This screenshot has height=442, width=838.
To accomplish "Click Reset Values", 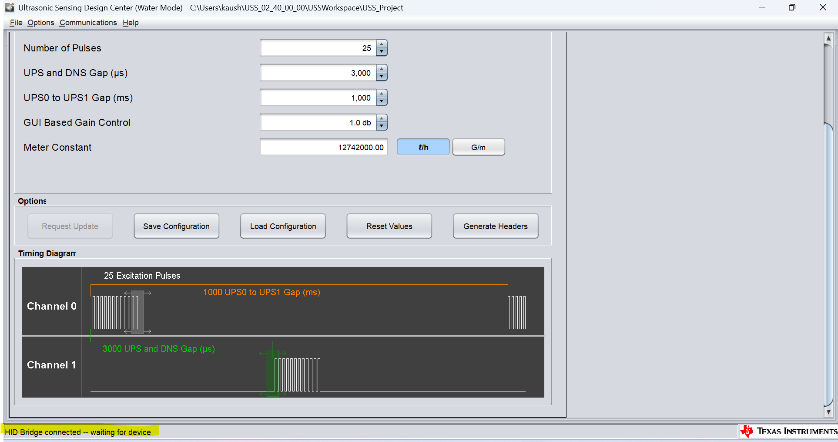I will (389, 226).
